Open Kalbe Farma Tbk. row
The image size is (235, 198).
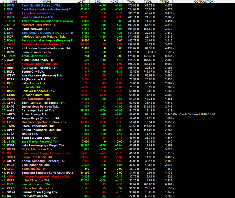point(117,83)
